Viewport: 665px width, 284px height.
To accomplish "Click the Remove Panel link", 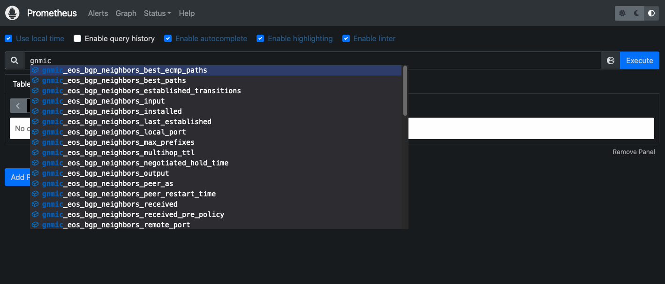I will pyautogui.click(x=634, y=152).
